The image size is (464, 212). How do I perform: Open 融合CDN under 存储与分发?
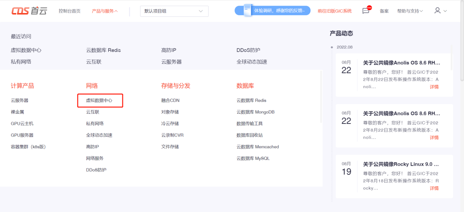(170, 100)
